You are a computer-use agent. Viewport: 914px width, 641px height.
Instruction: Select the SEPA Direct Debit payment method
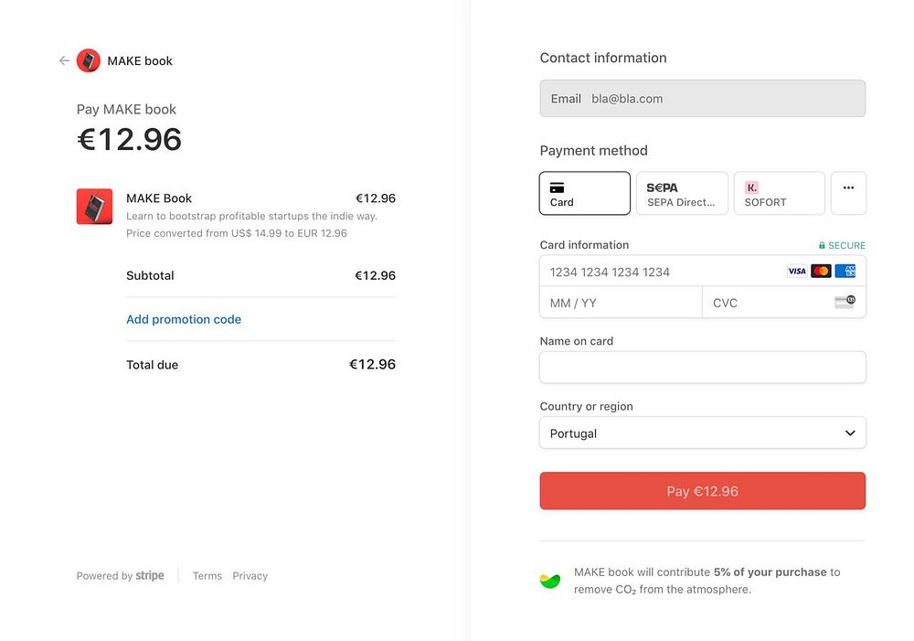pos(682,194)
